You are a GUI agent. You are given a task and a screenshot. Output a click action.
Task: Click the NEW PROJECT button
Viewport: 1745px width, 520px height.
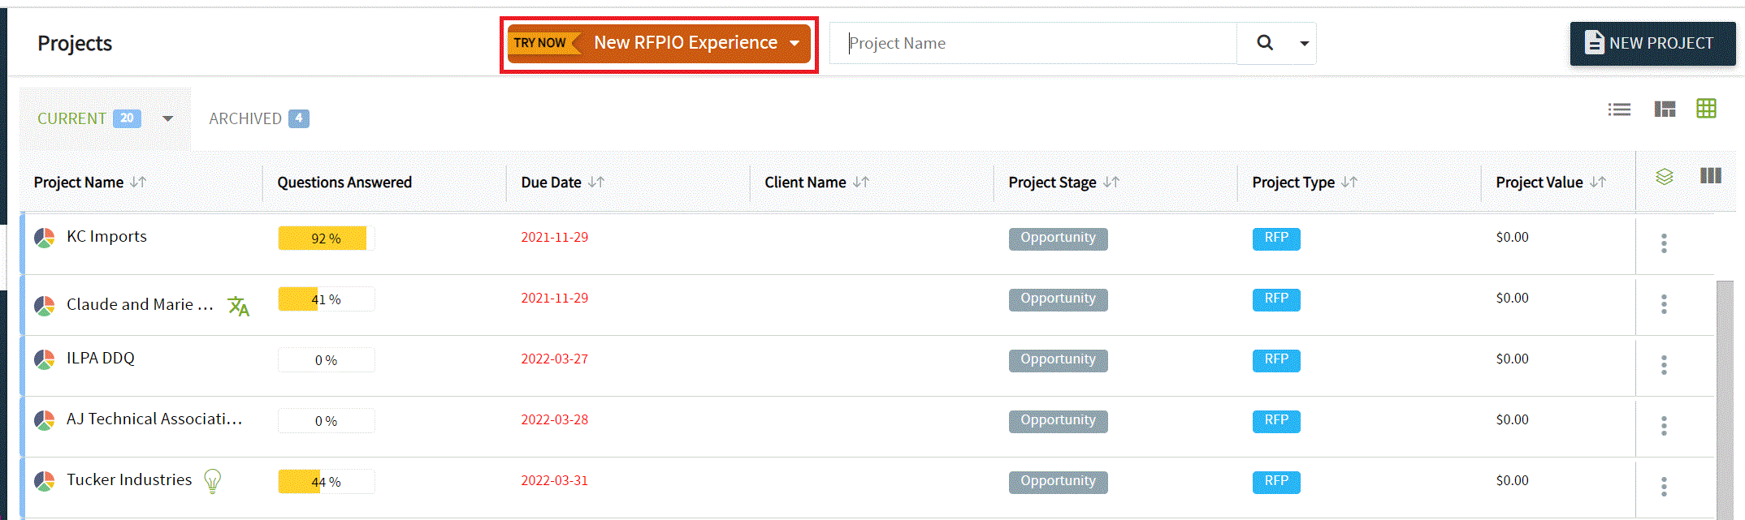[1652, 44]
